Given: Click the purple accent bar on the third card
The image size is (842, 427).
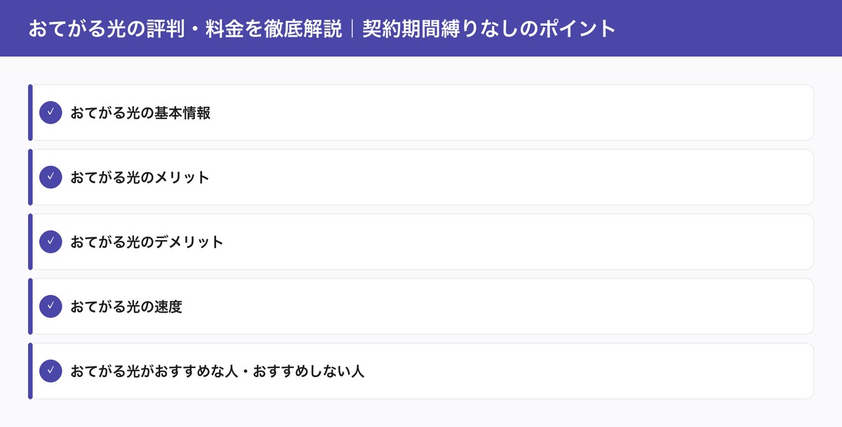Looking at the screenshot, I should coord(29,242).
